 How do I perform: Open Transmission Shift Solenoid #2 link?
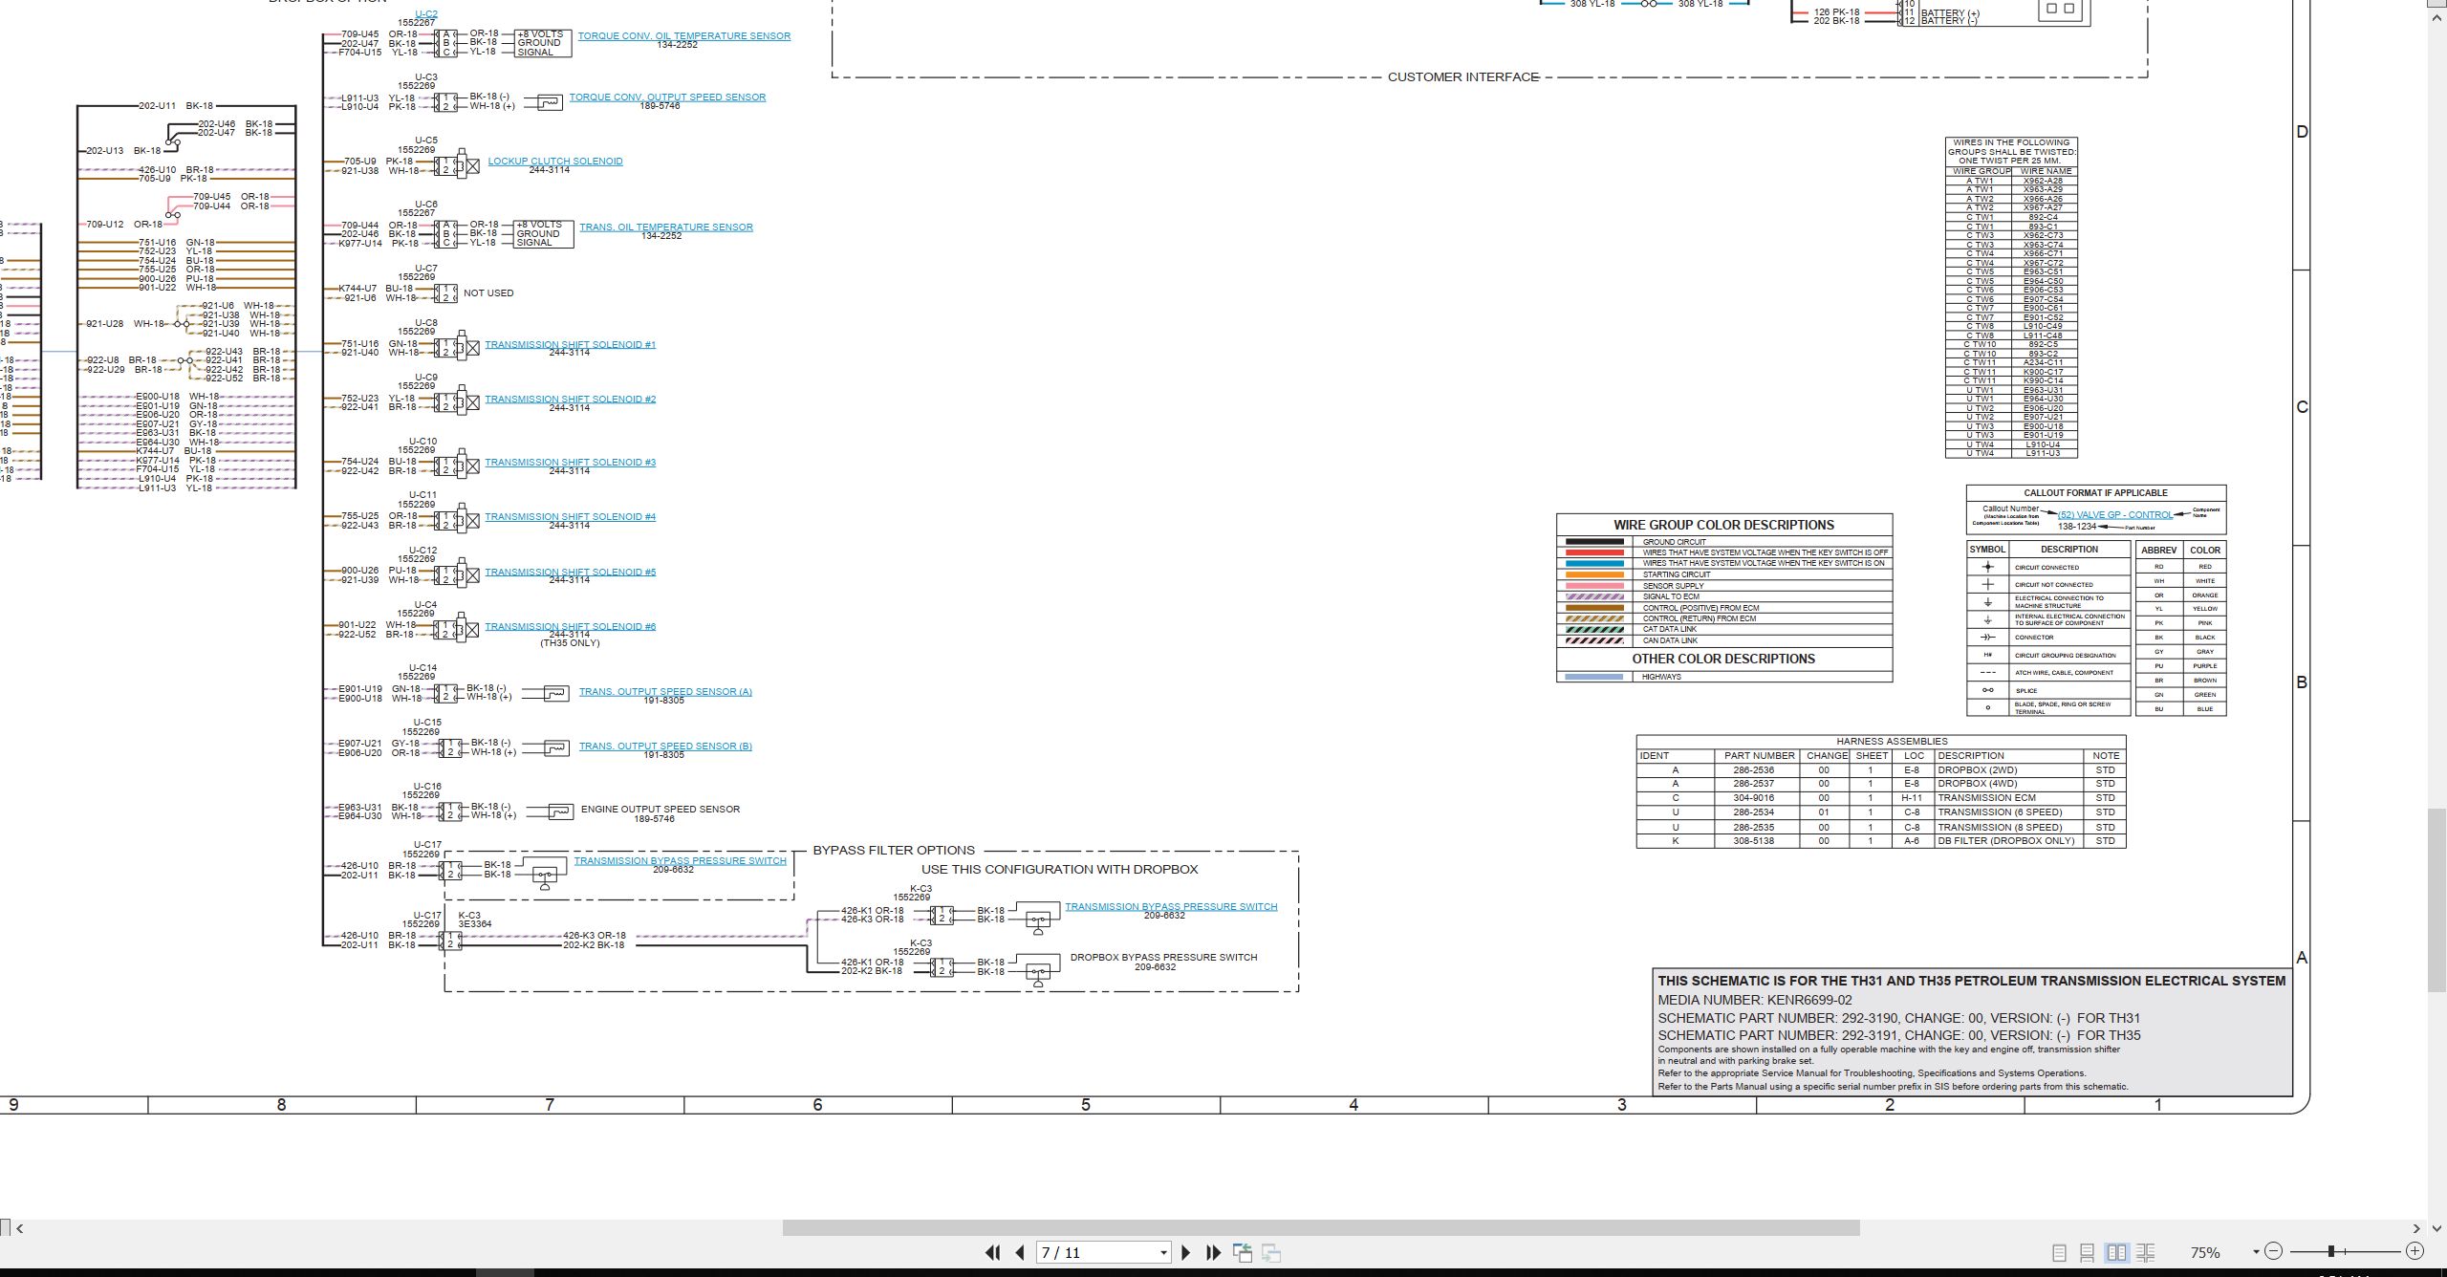pyautogui.click(x=571, y=400)
